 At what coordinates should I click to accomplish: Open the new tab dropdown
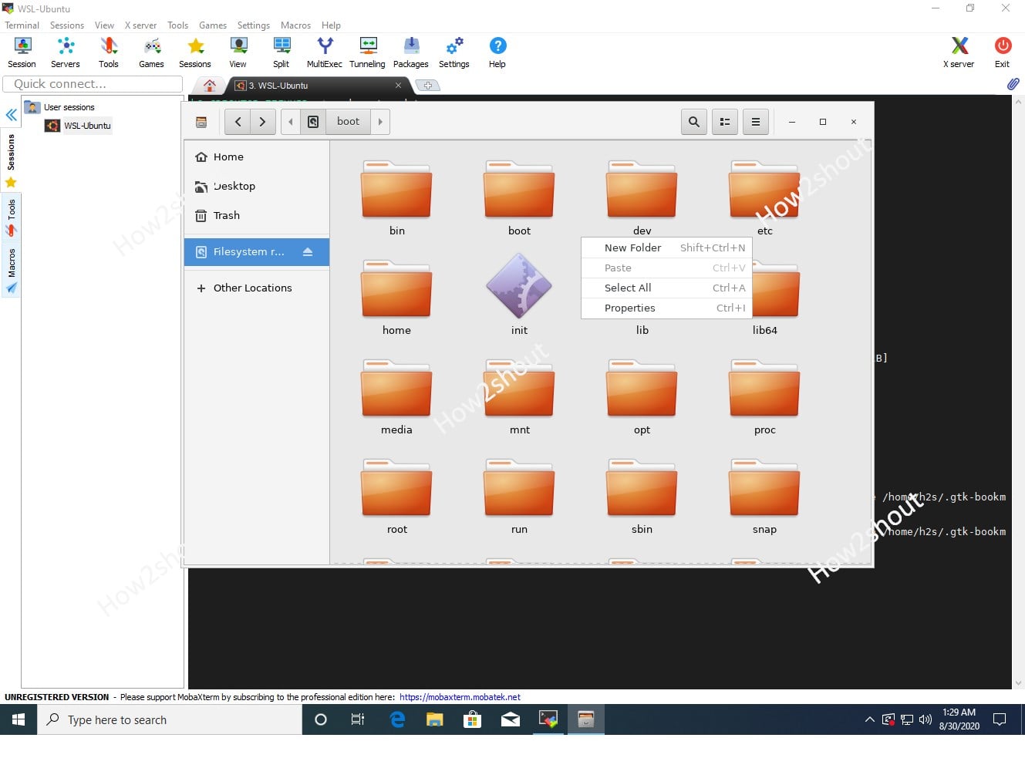pos(427,86)
